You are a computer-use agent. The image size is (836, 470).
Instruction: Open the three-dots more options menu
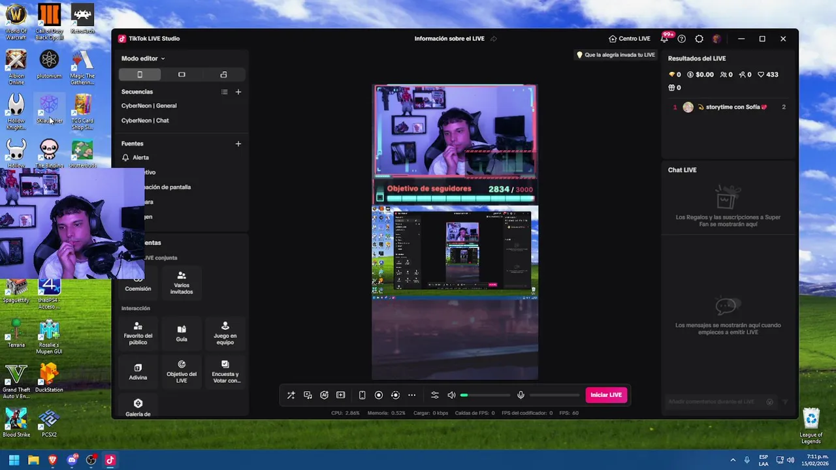pos(411,395)
